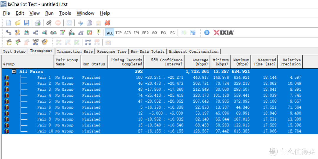Open the Run menu
318x159 pixels.
[49, 13]
